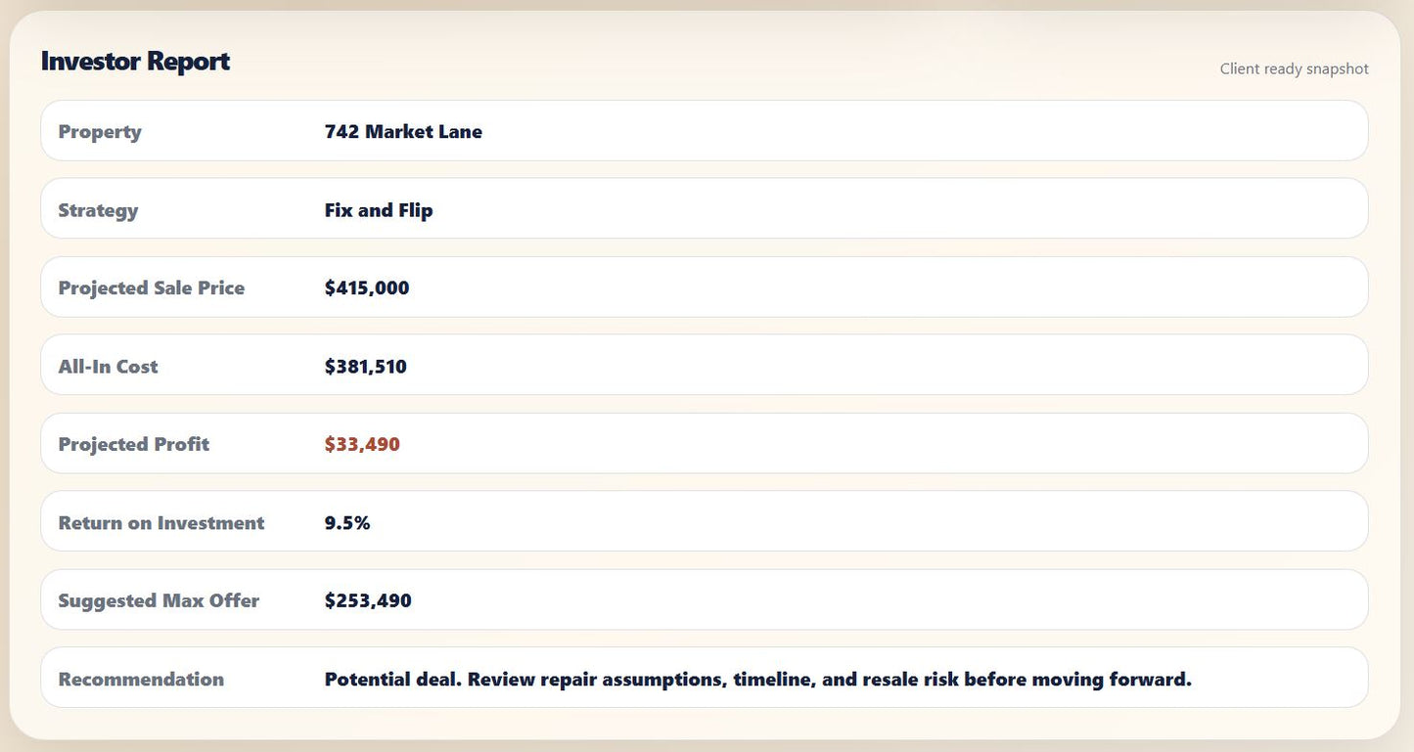Click the Potential deal recommendation text

(x=758, y=679)
